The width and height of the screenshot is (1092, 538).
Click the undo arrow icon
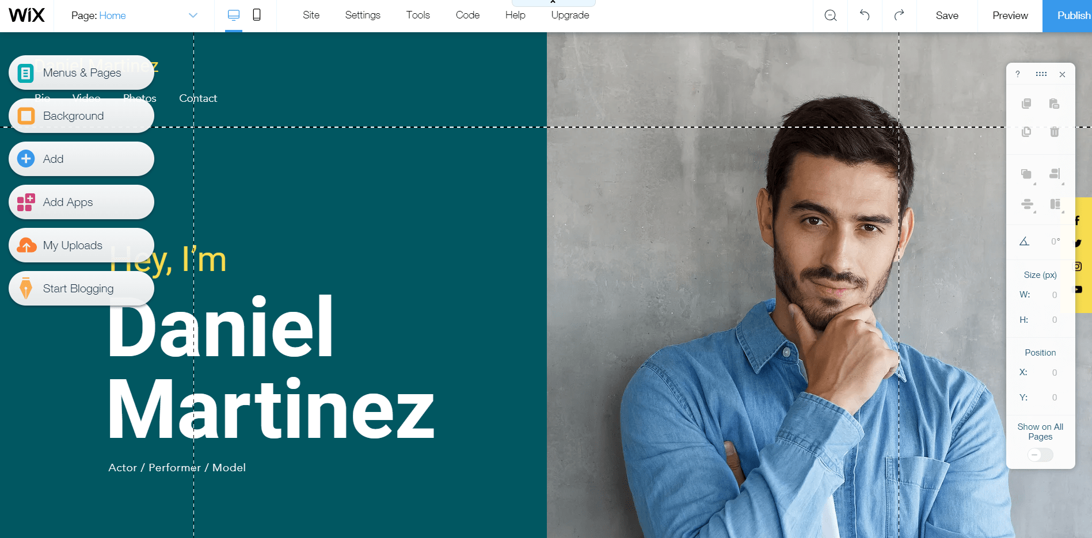[865, 15]
